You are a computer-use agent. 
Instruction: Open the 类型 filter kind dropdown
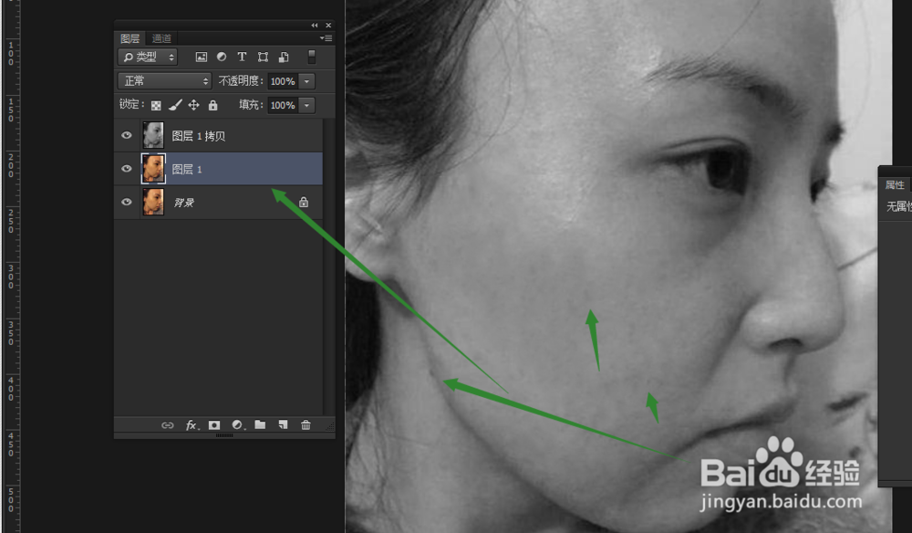click(148, 57)
